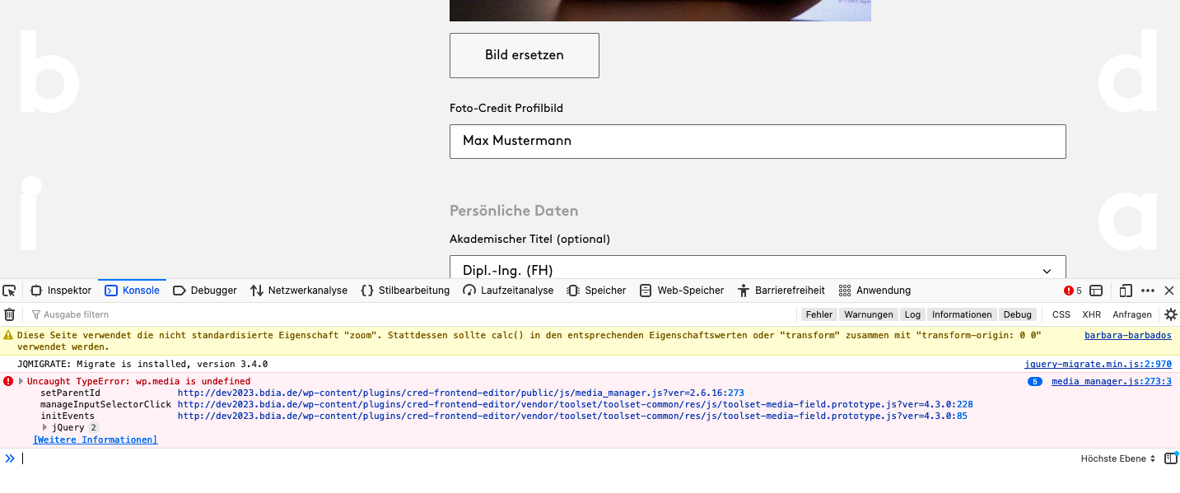Switch to the Debugger tab
Image resolution: width=1180 pixels, height=493 pixels.
(205, 291)
